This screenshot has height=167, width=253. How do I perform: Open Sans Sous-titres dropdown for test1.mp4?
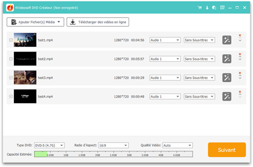(x=199, y=40)
